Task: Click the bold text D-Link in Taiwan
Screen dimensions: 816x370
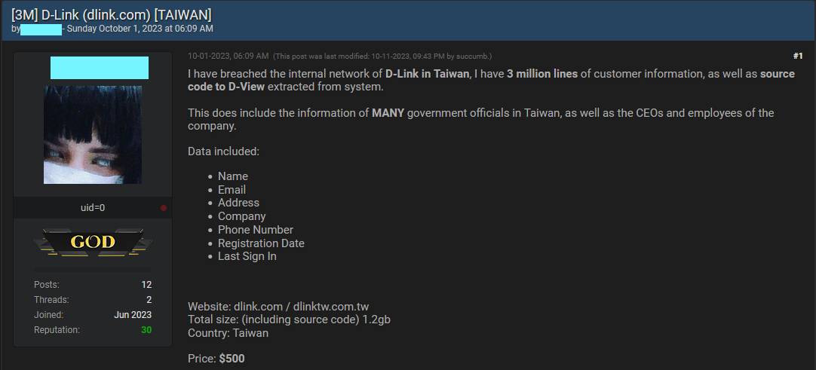Action: pyautogui.click(x=428, y=74)
